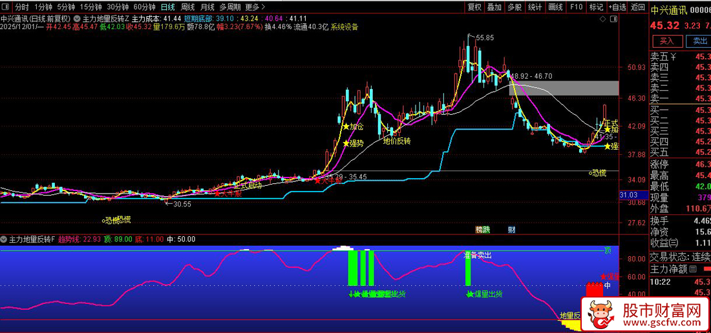Click the 标记 mark button
The image size is (711, 333).
pos(597,7)
